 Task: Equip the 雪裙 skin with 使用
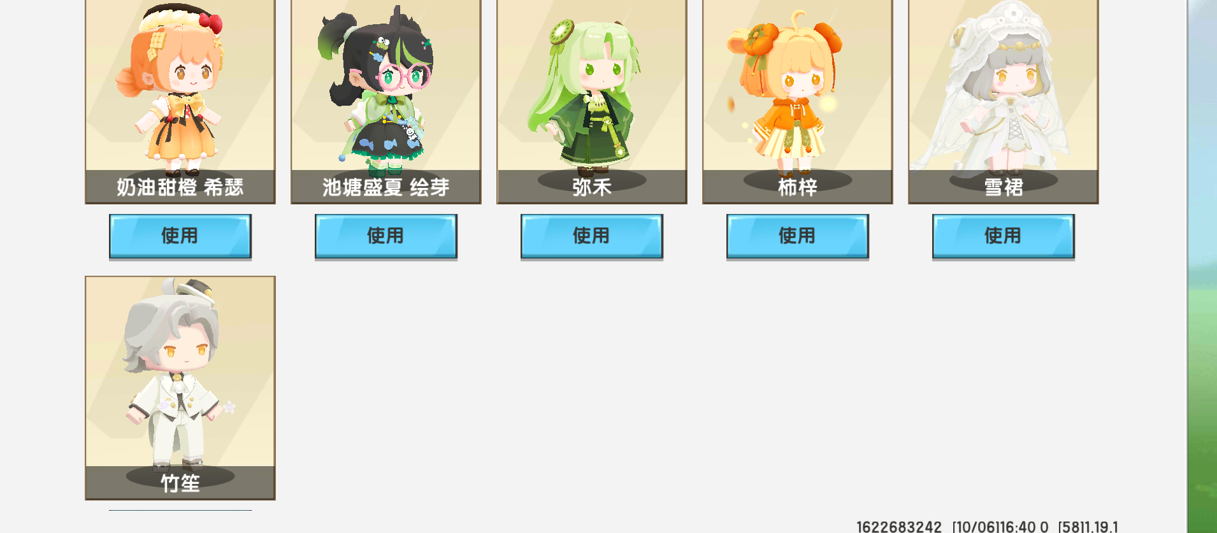point(1004,236)
